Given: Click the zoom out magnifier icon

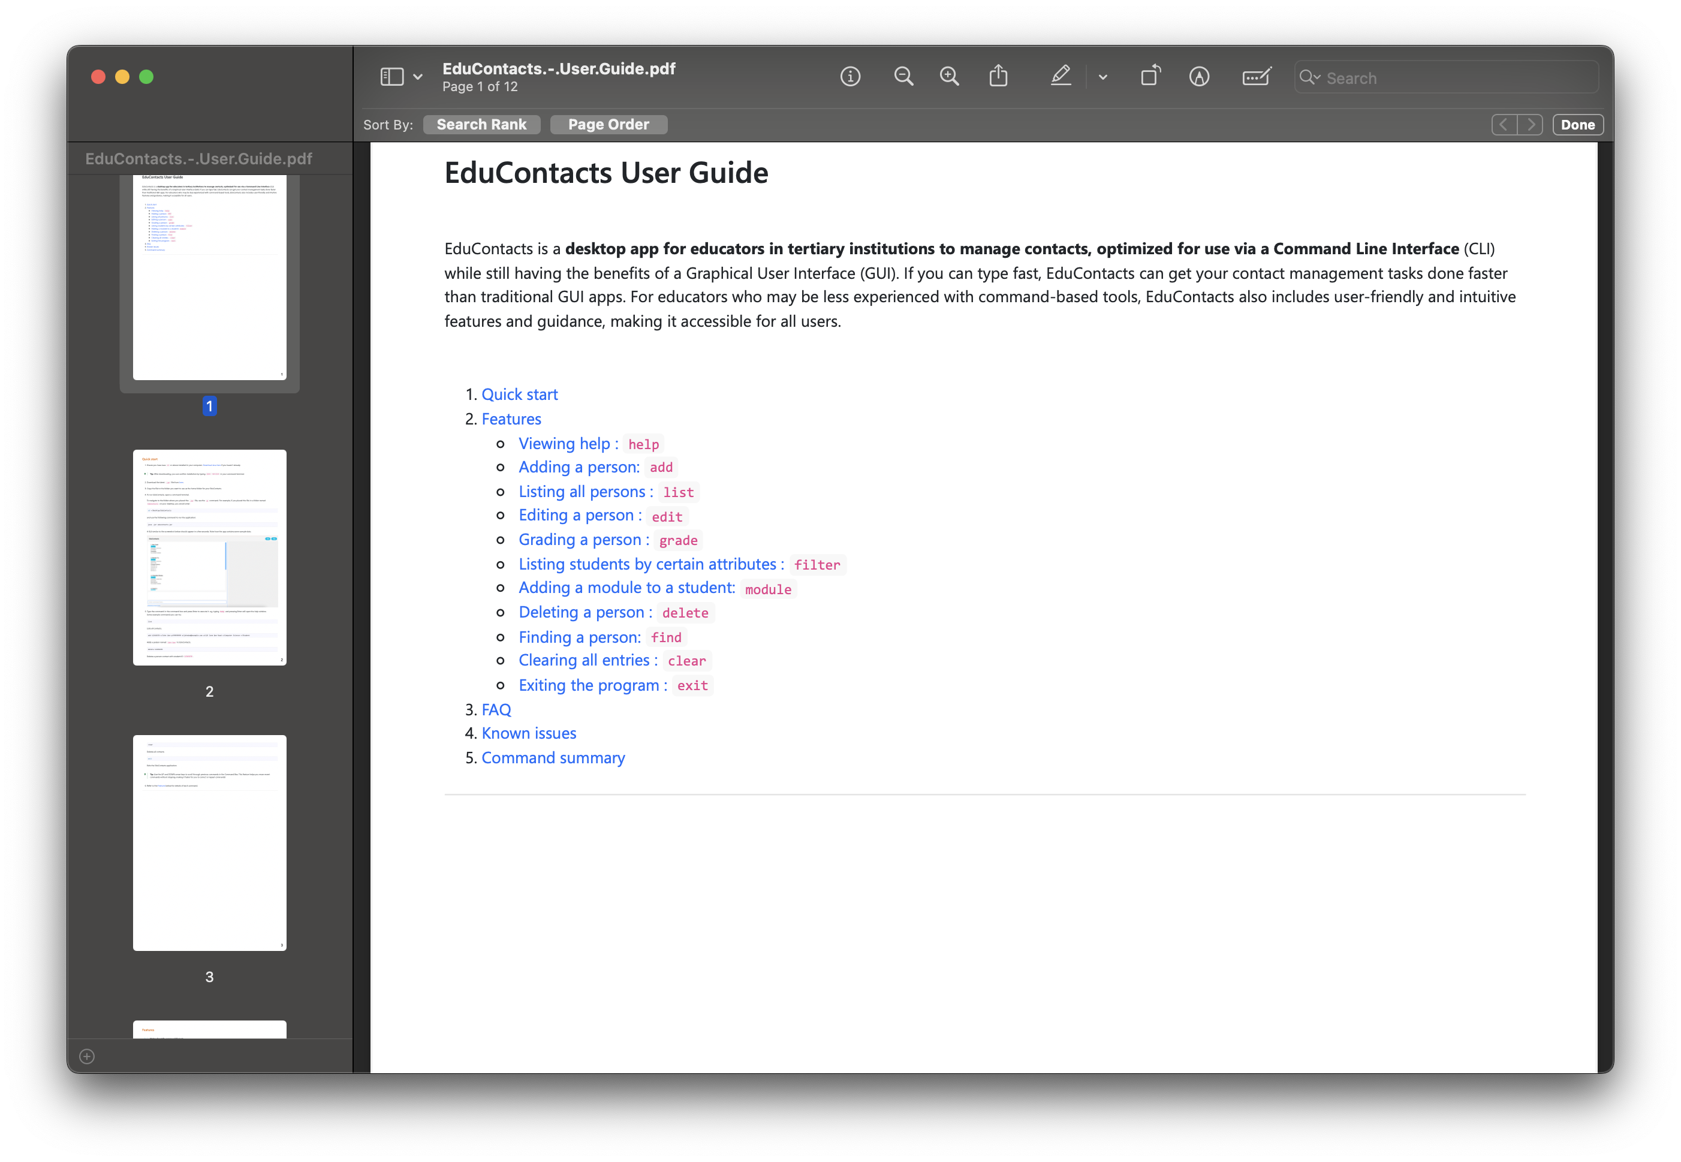Looking at the screenshot, I should [902, 77].
